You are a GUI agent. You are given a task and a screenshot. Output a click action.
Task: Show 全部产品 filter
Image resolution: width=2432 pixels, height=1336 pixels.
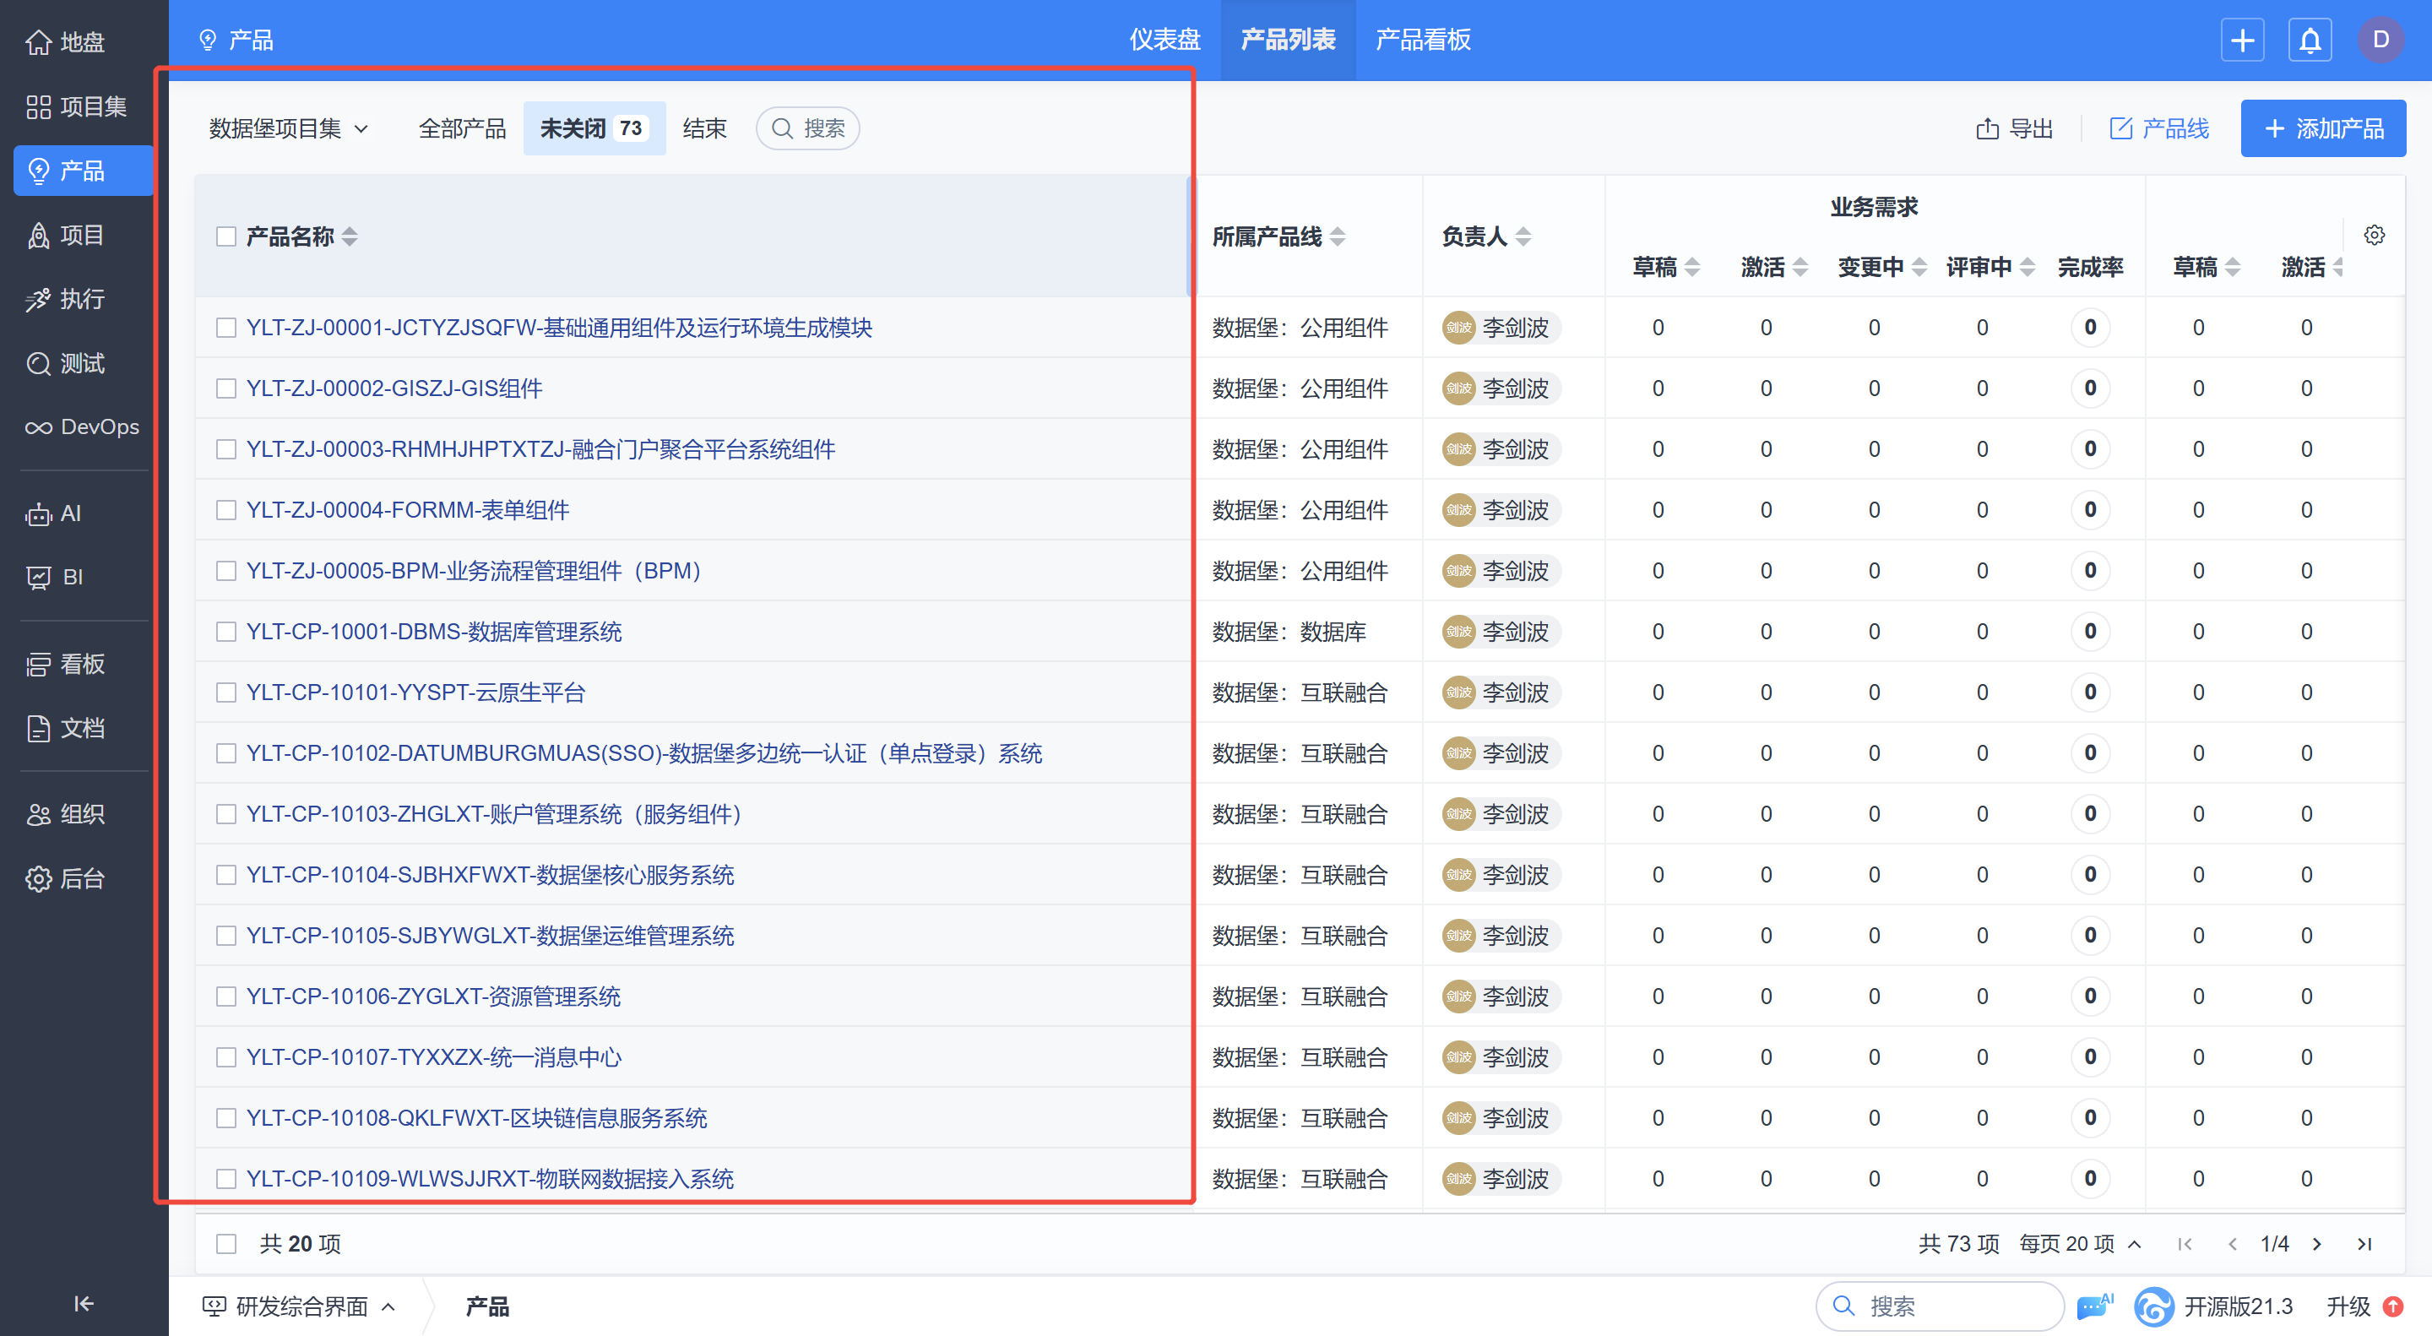(x=463, y=128)
